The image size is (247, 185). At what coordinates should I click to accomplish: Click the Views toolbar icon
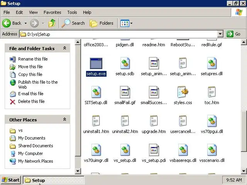tap(125, 23)
